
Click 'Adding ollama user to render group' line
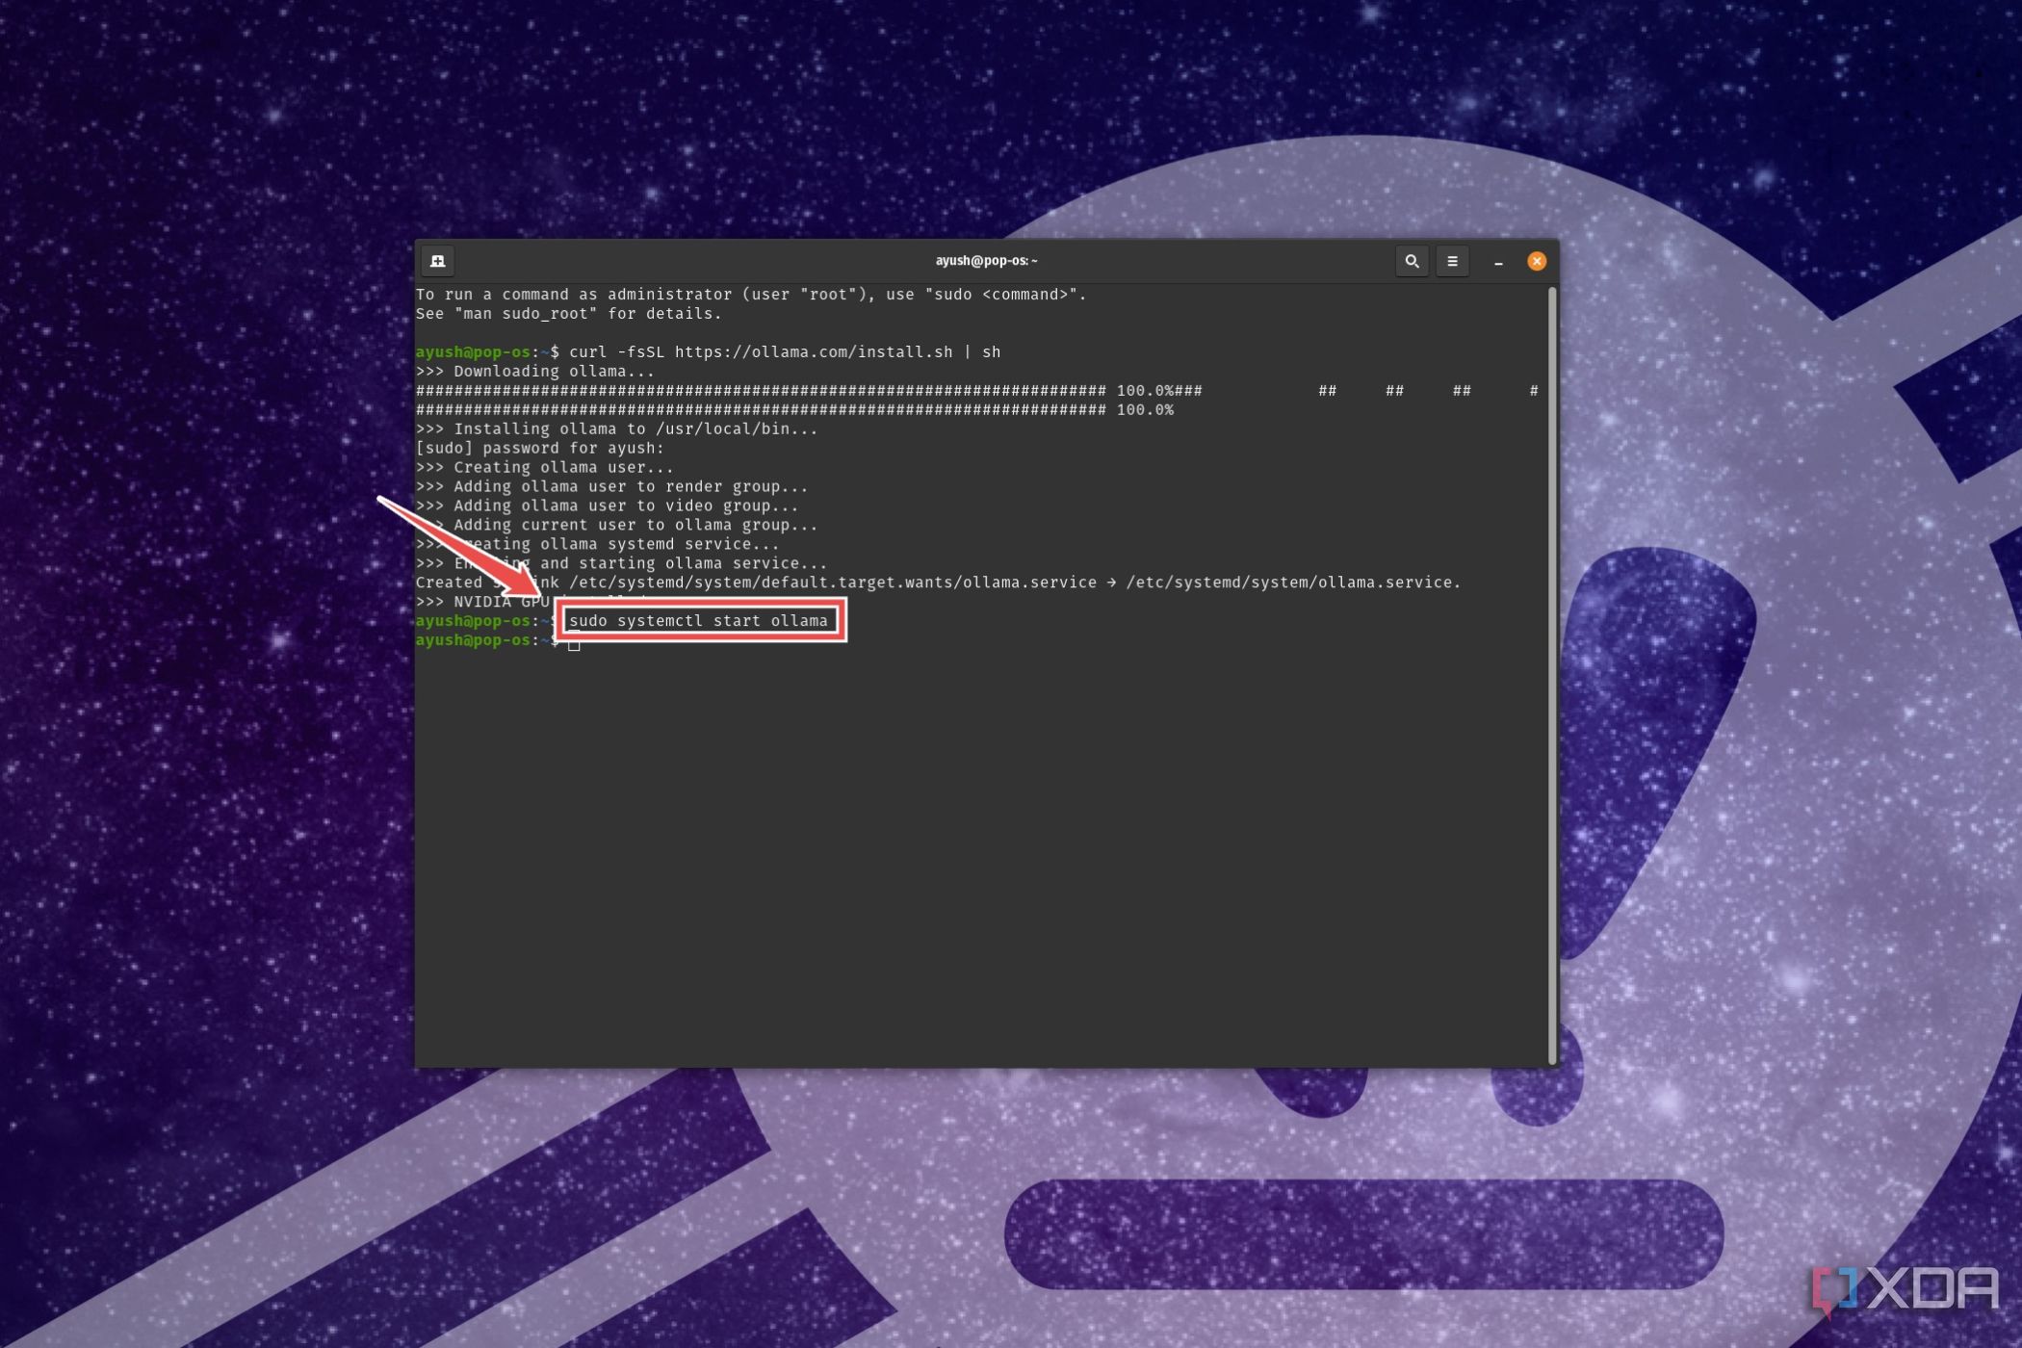pyautogui.click(x=612, y=487)
